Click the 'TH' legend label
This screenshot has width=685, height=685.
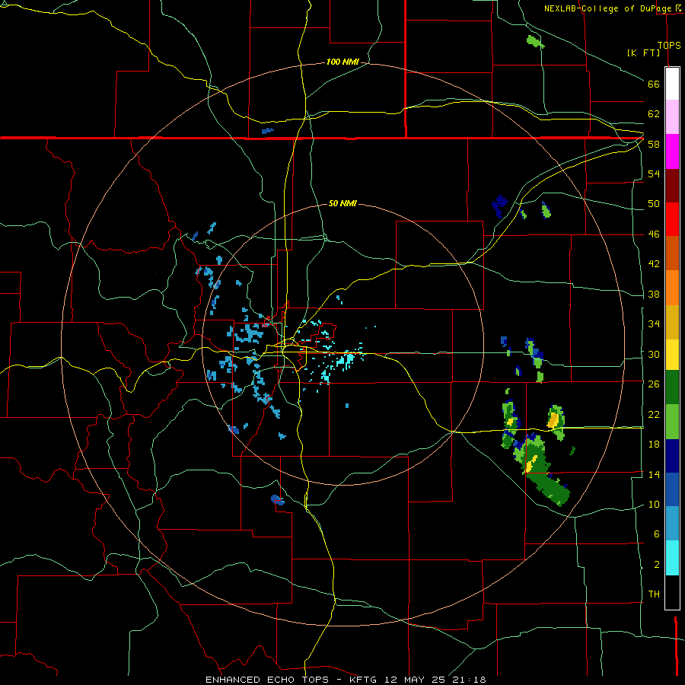pos(654,594)
